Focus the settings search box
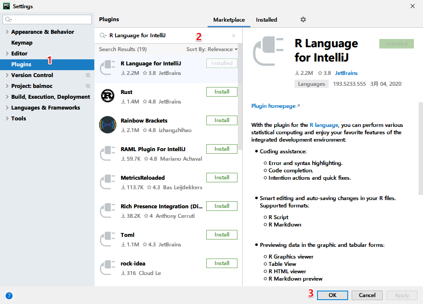This screenshot has height=304, width=423. (47, 19)
